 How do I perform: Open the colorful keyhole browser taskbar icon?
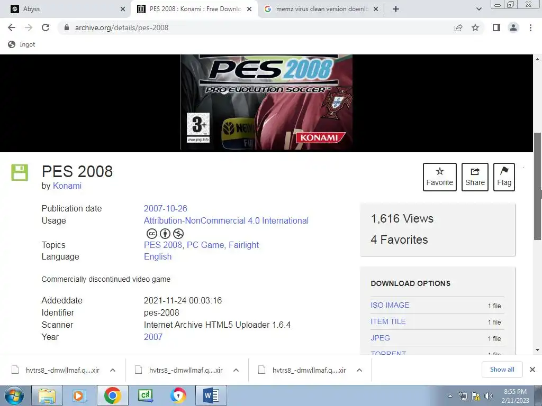178,395
